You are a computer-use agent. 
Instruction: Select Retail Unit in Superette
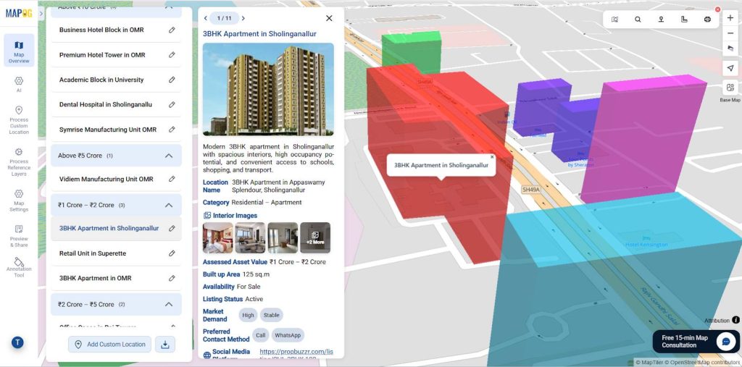coord(93,253)
